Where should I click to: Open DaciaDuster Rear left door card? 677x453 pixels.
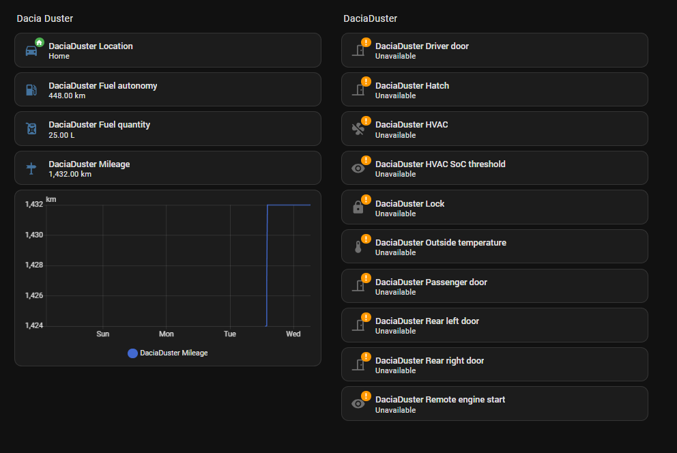click(494, 325)
